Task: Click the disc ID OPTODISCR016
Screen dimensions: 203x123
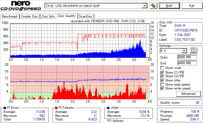Action: (186, 30)
